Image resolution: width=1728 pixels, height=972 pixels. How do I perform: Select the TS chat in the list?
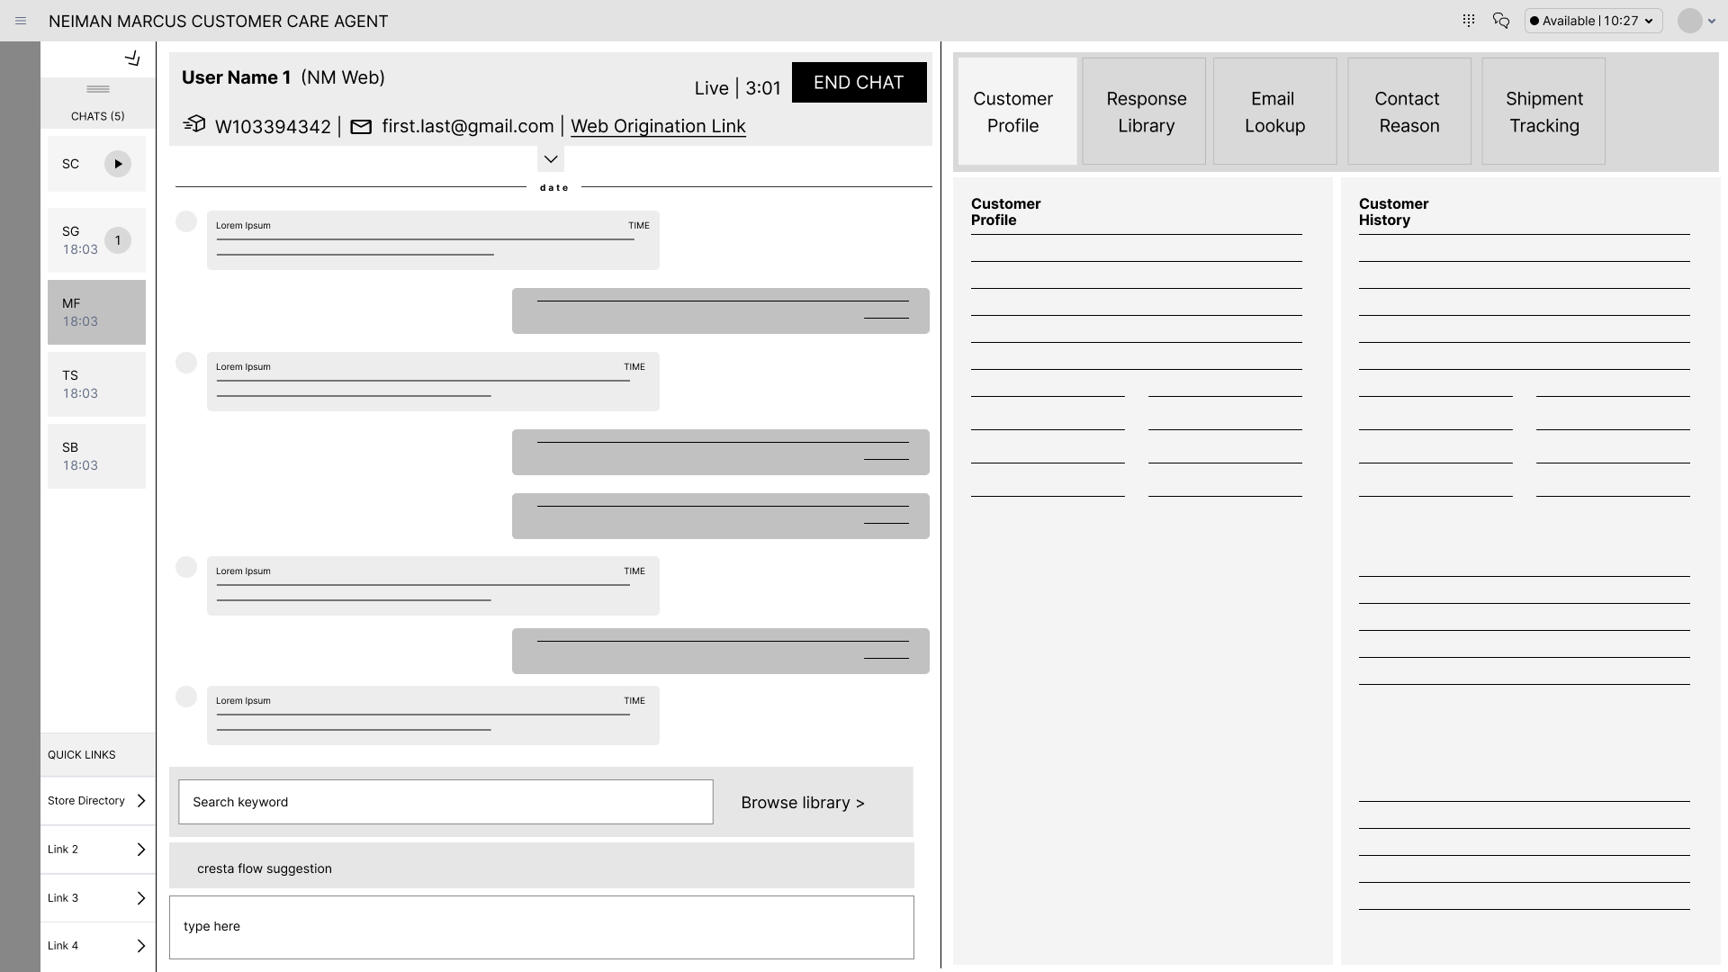(x=96, y=384)
